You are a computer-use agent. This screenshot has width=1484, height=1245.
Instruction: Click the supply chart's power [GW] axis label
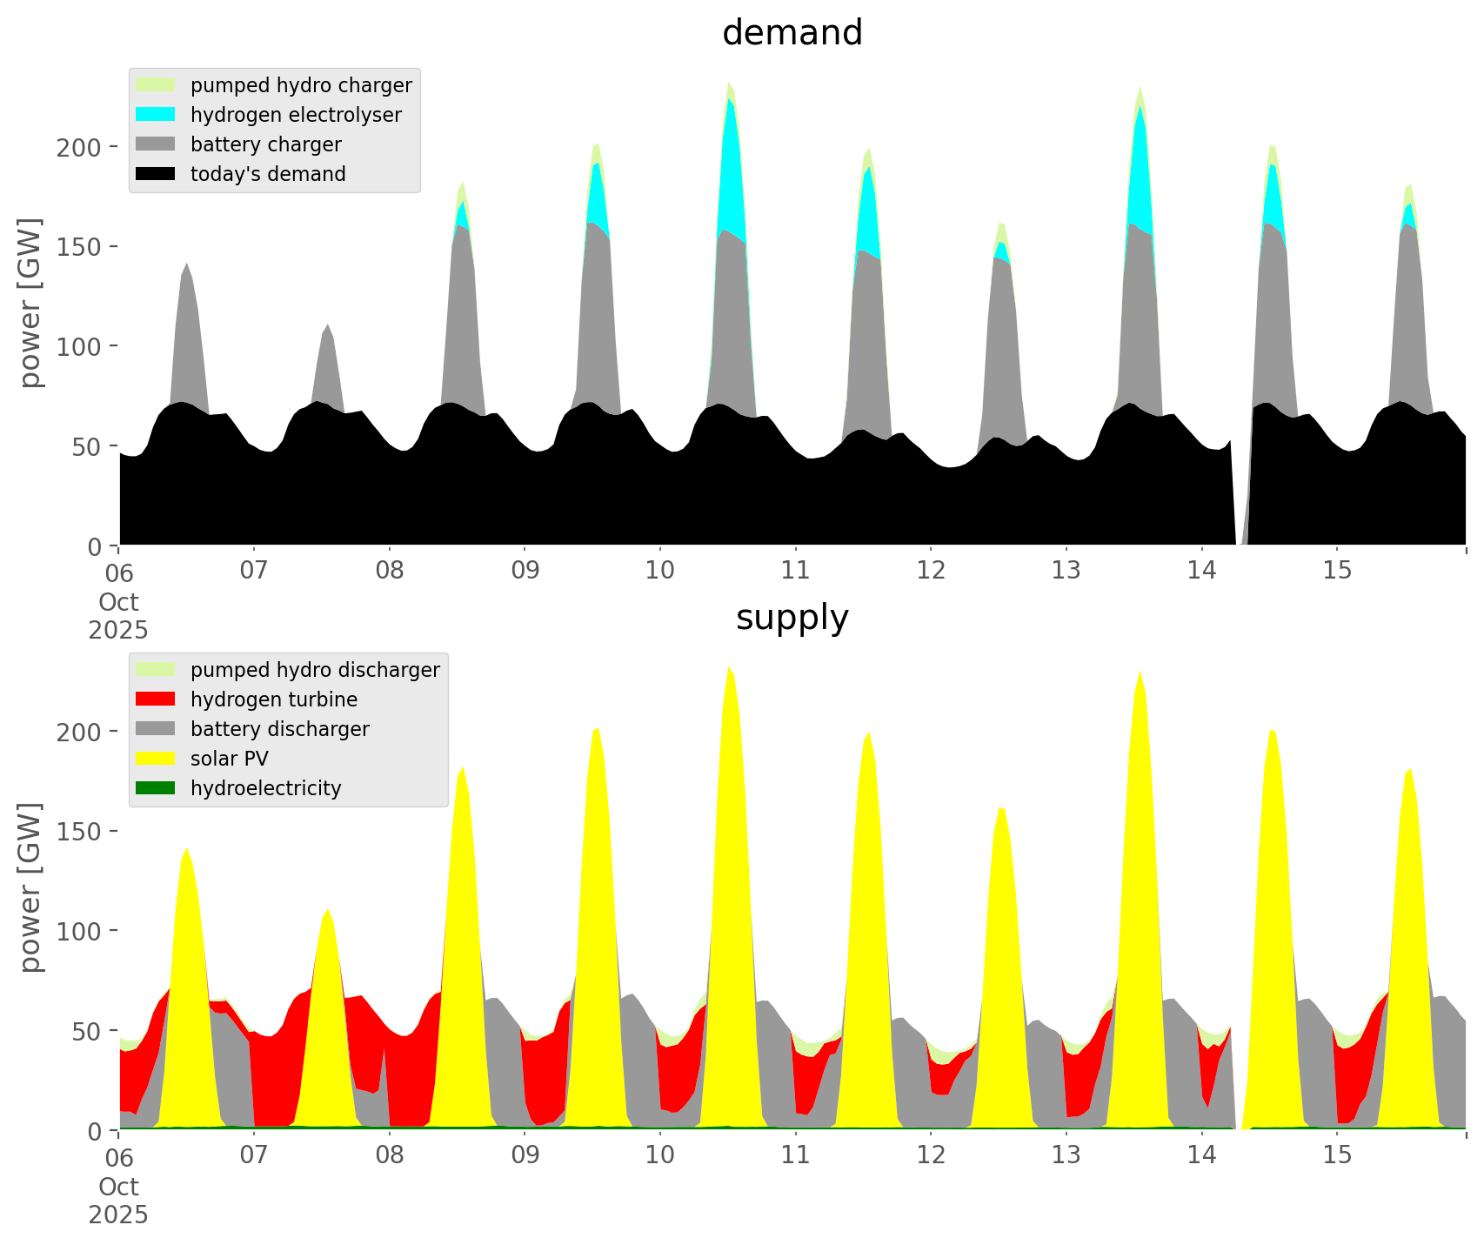click(x=30, y=887)
